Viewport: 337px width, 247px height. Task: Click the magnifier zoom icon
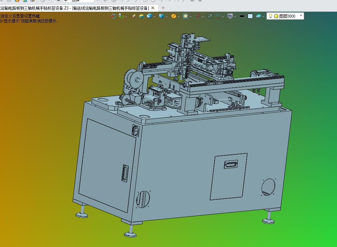[186, 16]
